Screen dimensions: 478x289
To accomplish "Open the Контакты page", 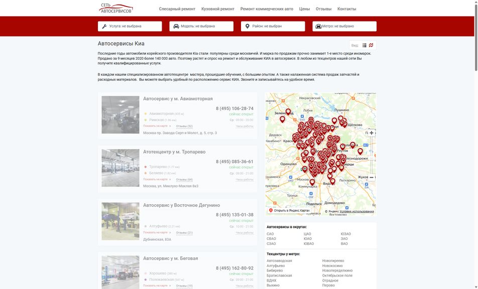I will pos(346,9).
